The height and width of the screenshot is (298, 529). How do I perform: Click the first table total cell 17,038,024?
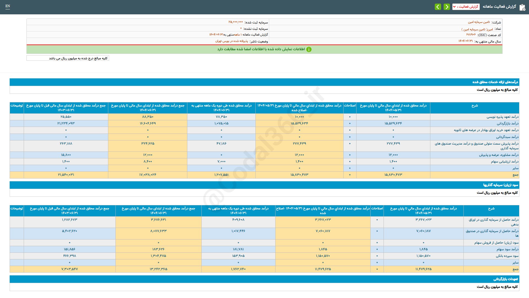click(x=148, y=175)
